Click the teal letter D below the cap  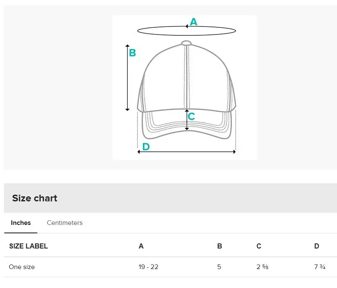pyautogui.click(x=146, y=147)
